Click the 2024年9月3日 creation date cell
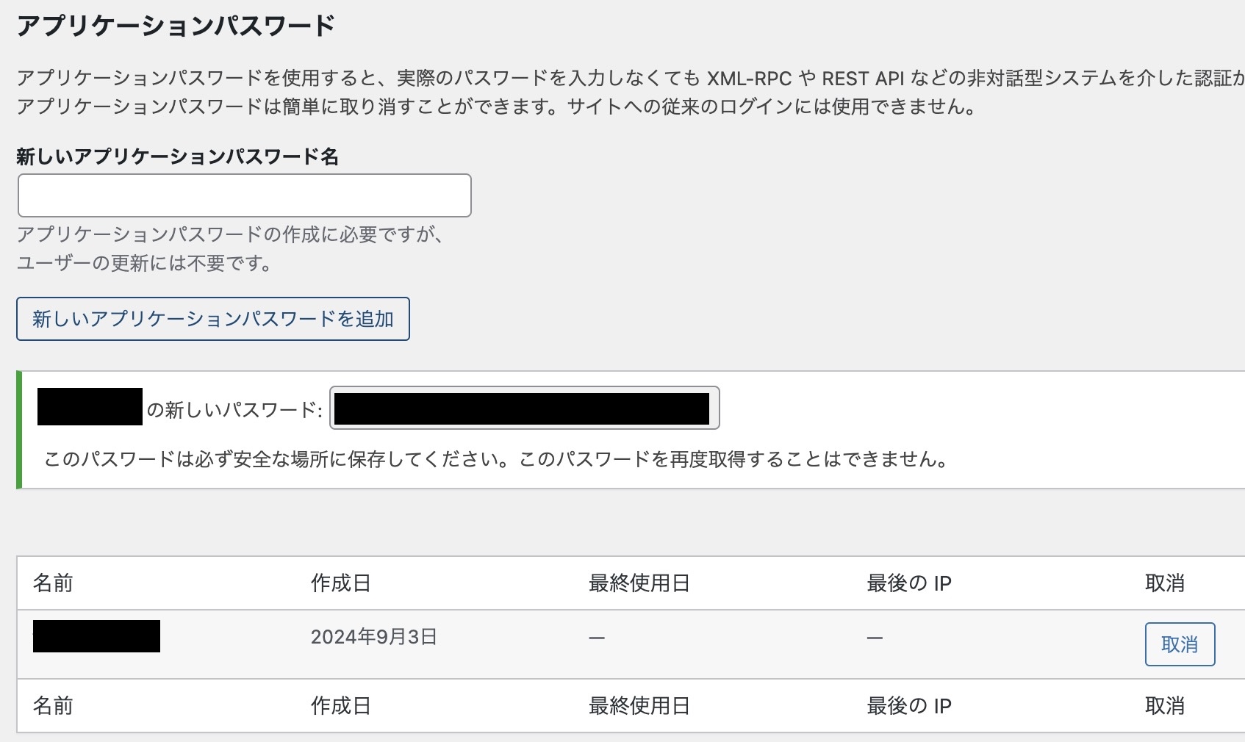This screenshot has height=742, width=1245. pyautogui.click(x=373, y=638)
